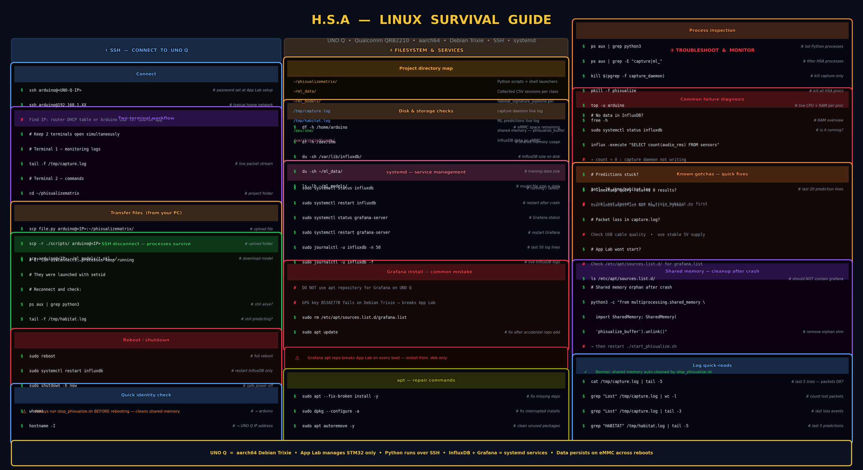Select the "TROUBLESHOOT & MONITOR" column heading
The width and height of the screenshot is (863, 470).
[x=712, y=50]
